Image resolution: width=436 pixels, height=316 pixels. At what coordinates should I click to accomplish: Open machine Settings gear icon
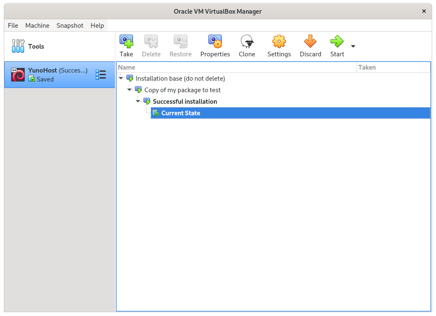[x=279, y=42]
